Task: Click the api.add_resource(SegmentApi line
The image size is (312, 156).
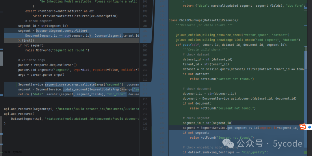Action: (71, 109)
